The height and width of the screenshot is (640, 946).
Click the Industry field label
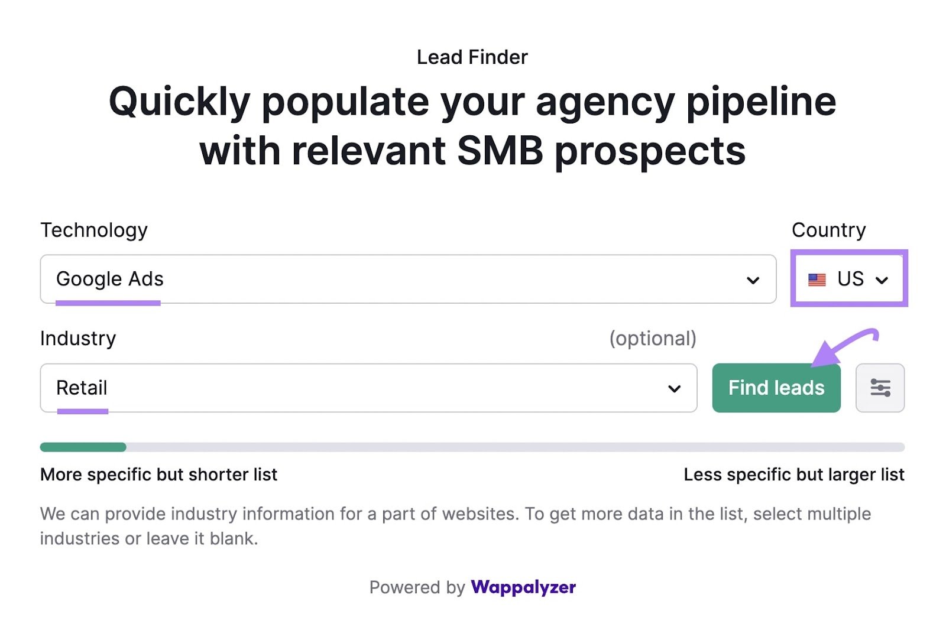pos(78,339)
